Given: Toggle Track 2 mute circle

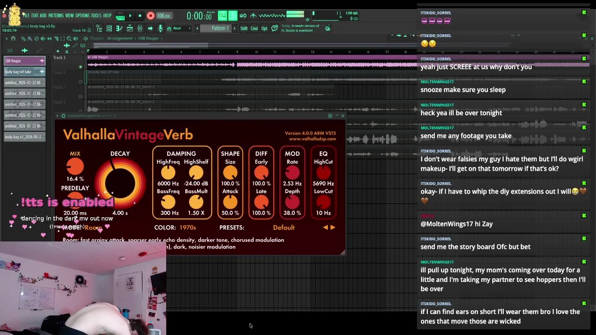Looking at the screenshot, I should [x=81, y=81].
